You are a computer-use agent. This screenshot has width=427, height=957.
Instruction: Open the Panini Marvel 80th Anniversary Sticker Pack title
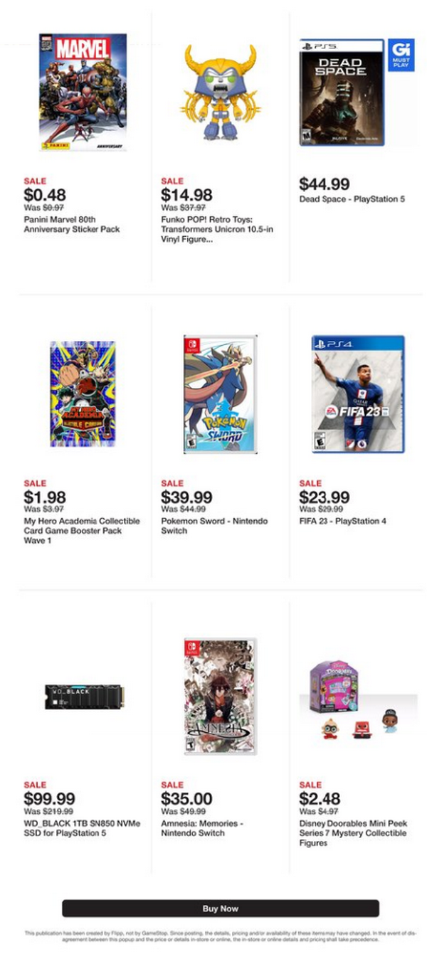click(72, 225)
